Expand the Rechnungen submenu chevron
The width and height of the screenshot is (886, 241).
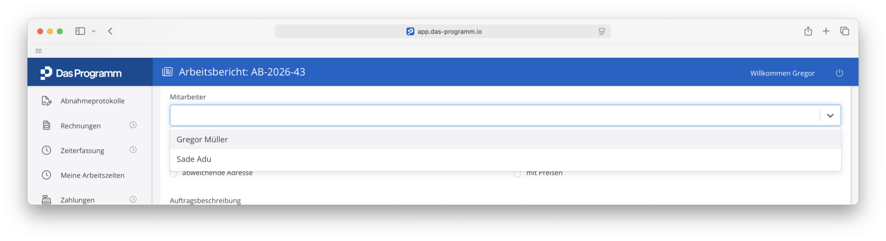coord(133,125)
